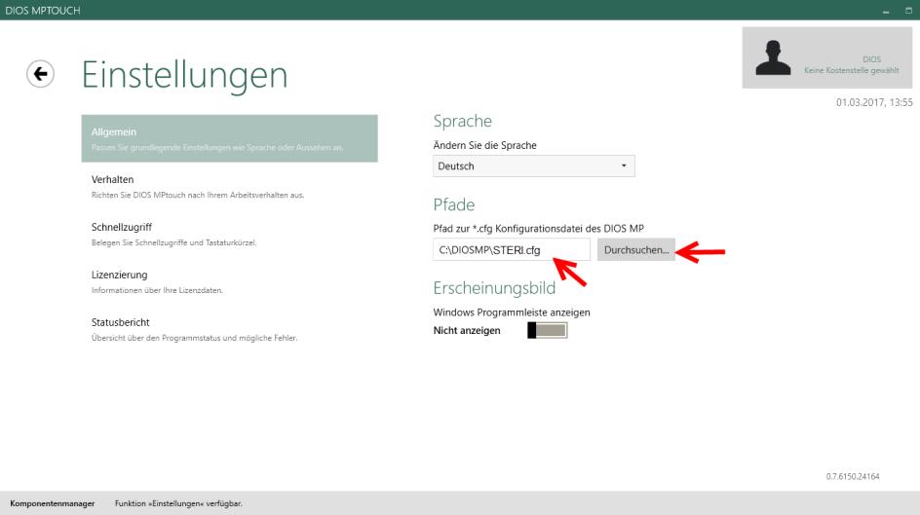
Task: Click the arrow of the language combo box
Action: pos(624,166)
